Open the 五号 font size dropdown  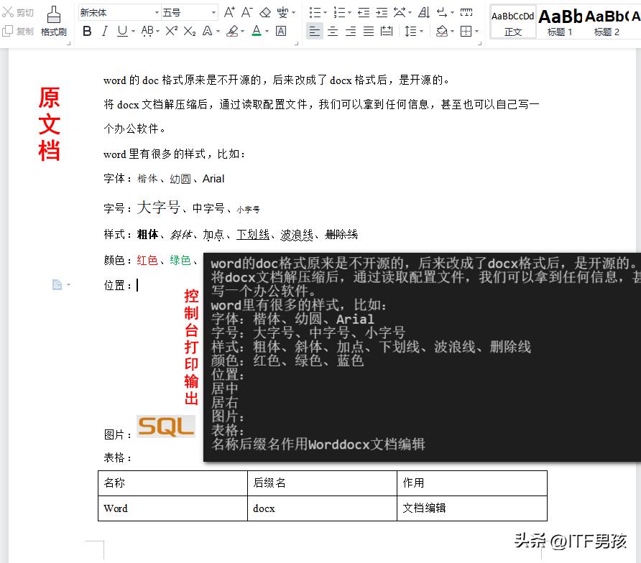click(x=212, y=11)
